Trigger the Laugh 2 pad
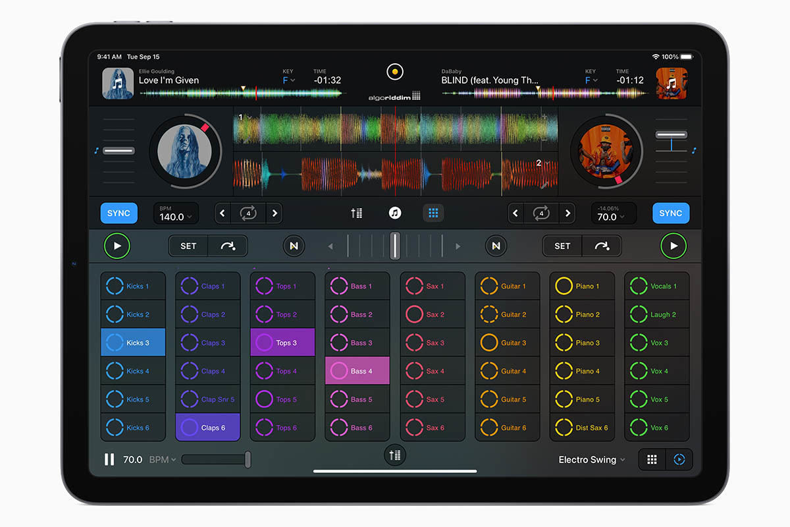Viewport: 790px width, 527px height. coord(657,314)
